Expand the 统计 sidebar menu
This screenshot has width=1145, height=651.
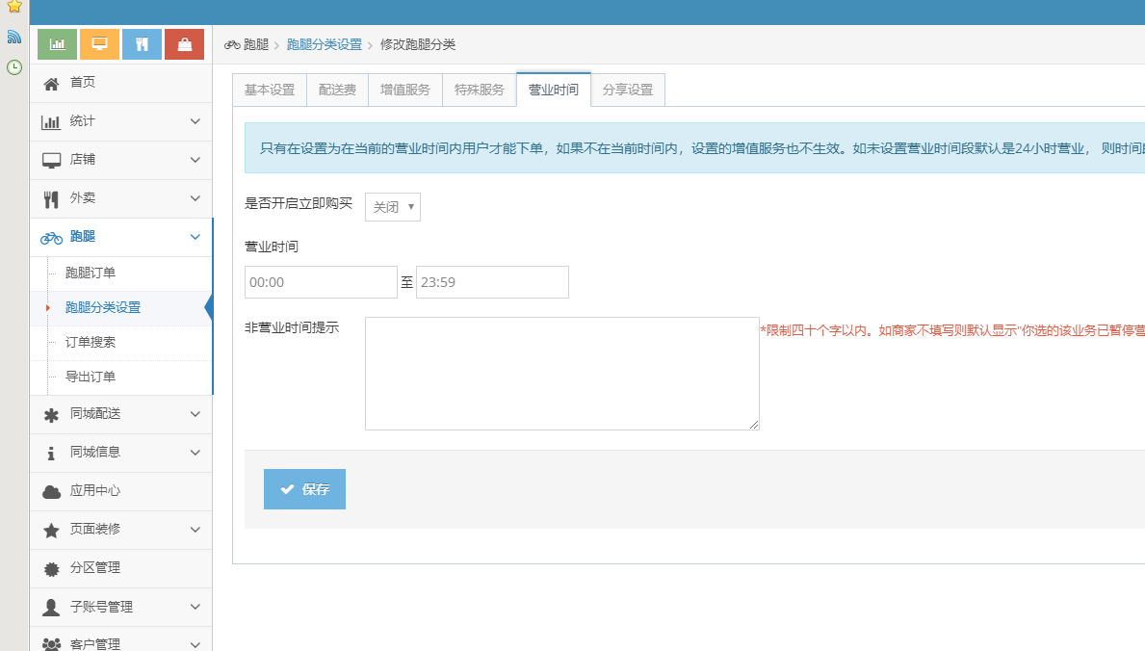(121, 121)
